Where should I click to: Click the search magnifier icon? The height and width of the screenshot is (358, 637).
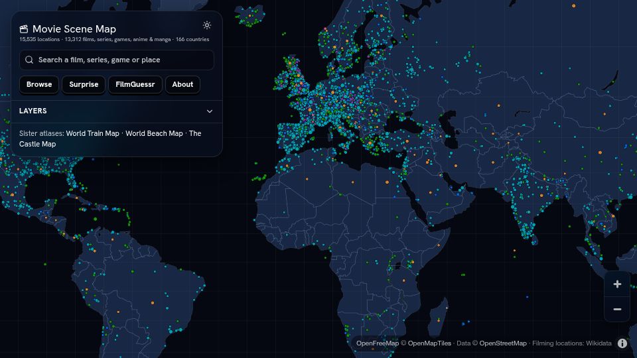click(29, 60)
